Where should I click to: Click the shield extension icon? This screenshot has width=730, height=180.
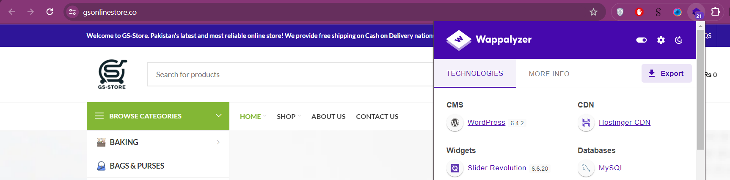[620, 12]
